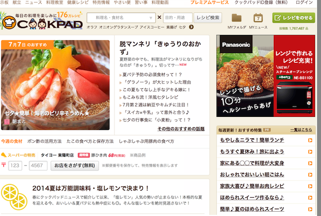
Task: Open the Panasonic steam oven advertisement
Action: tap(266, 76)
